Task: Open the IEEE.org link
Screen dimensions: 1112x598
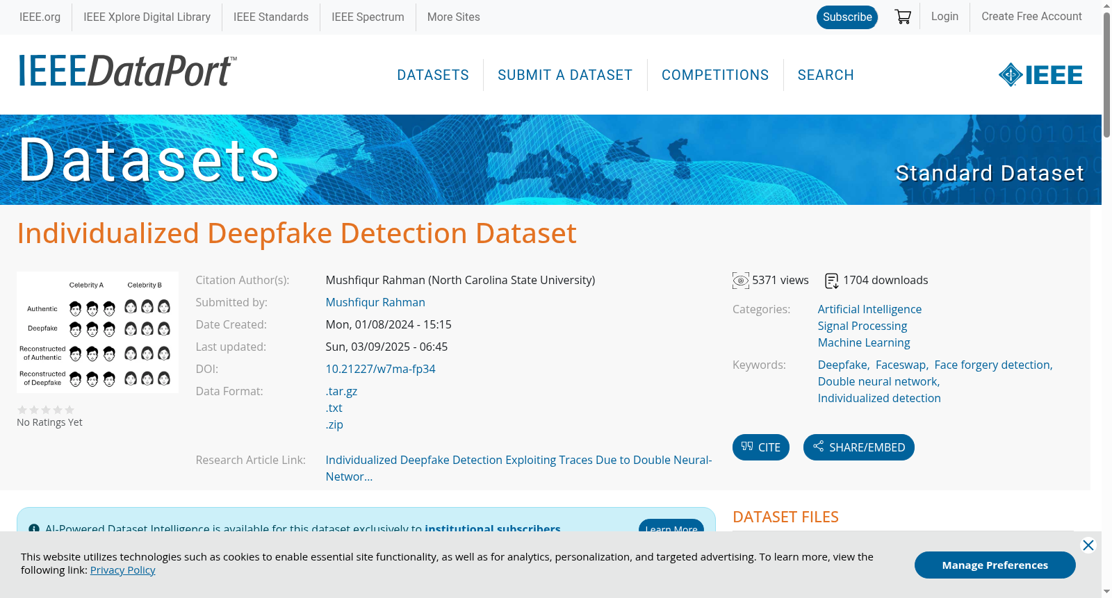Action: (x=40, y=17)
